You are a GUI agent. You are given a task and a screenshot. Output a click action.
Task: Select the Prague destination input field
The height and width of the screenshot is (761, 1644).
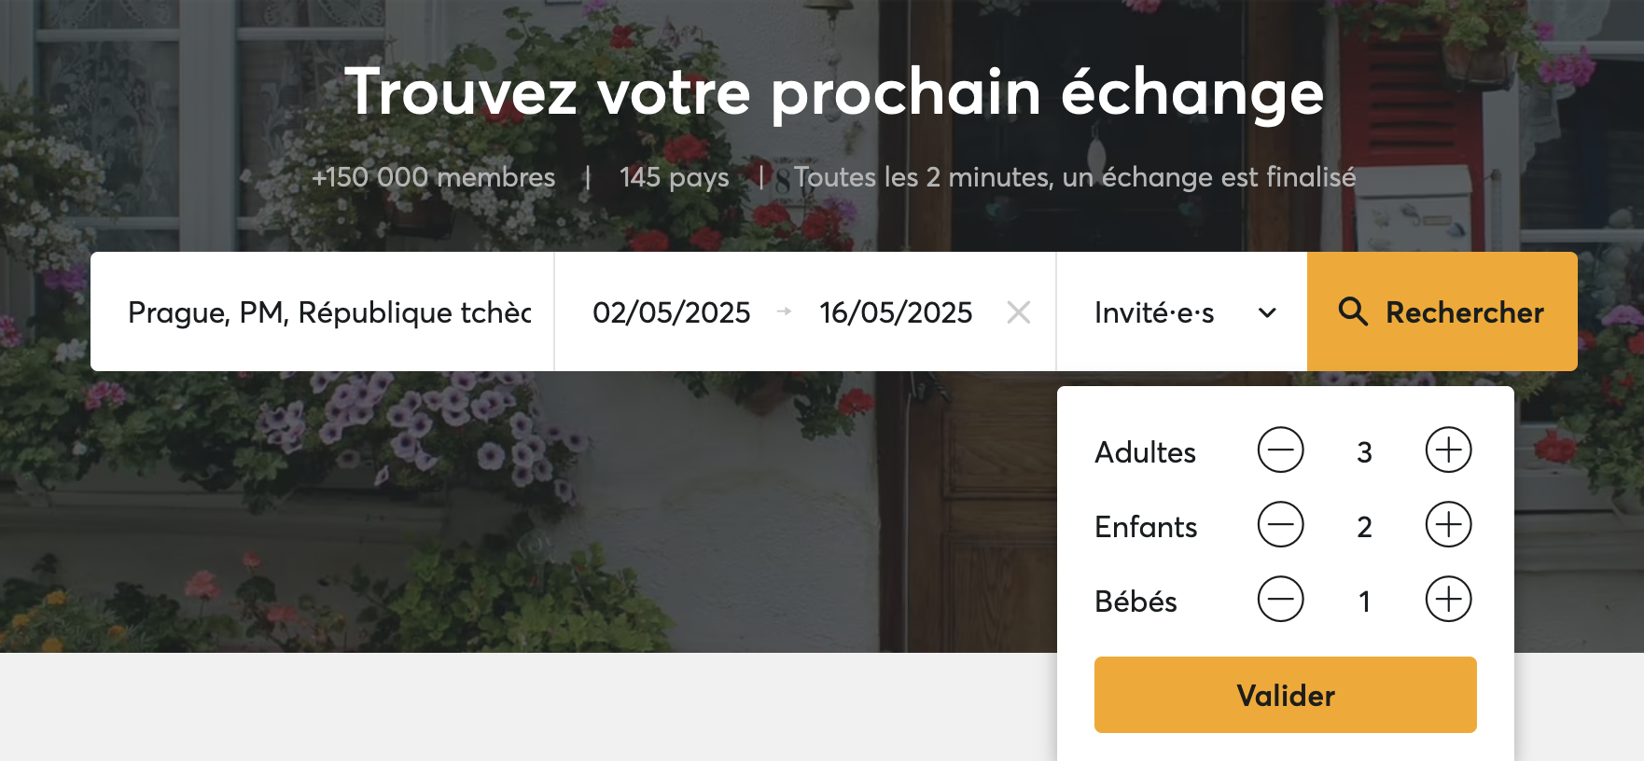pyautogui.click(x=327, y=311)
